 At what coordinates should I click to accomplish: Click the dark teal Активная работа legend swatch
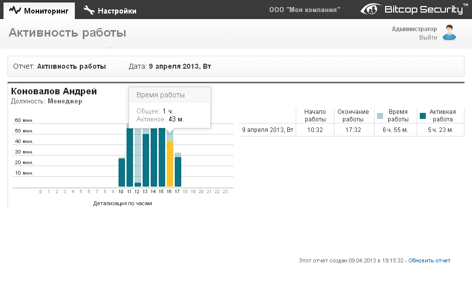point(422,116)
